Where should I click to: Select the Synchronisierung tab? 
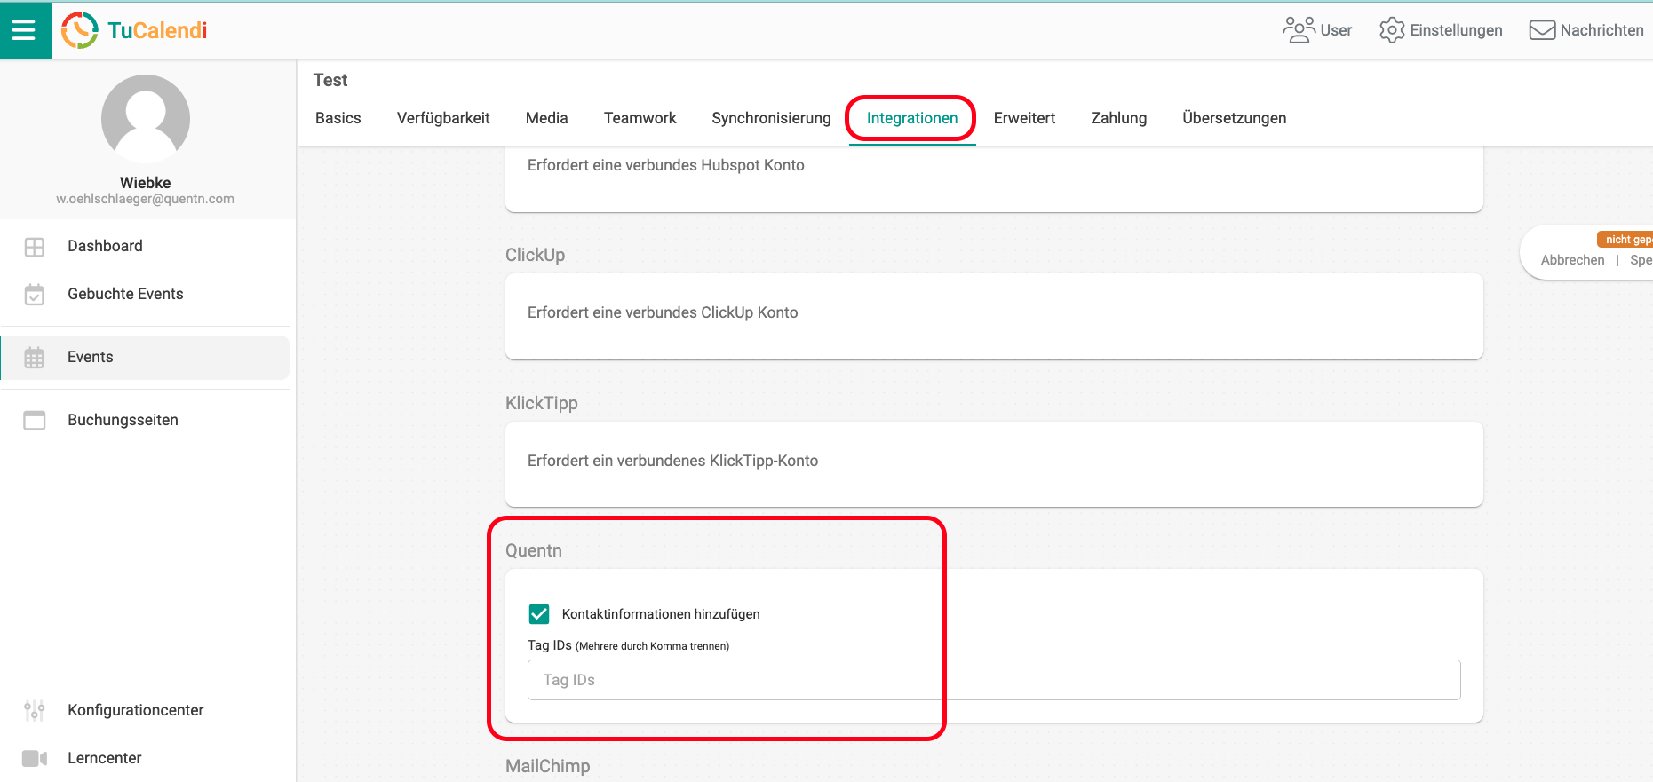pyautogui.click(x=771, y=118)
